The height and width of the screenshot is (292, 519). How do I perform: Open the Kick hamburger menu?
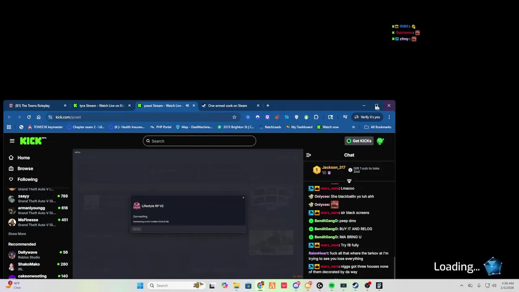point(12,141)
